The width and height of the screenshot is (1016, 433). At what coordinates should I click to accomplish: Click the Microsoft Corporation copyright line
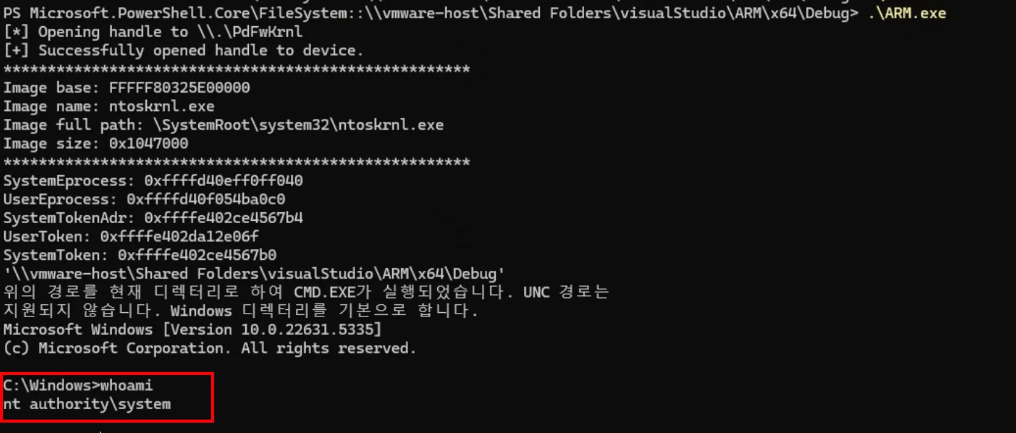point(210,348)
